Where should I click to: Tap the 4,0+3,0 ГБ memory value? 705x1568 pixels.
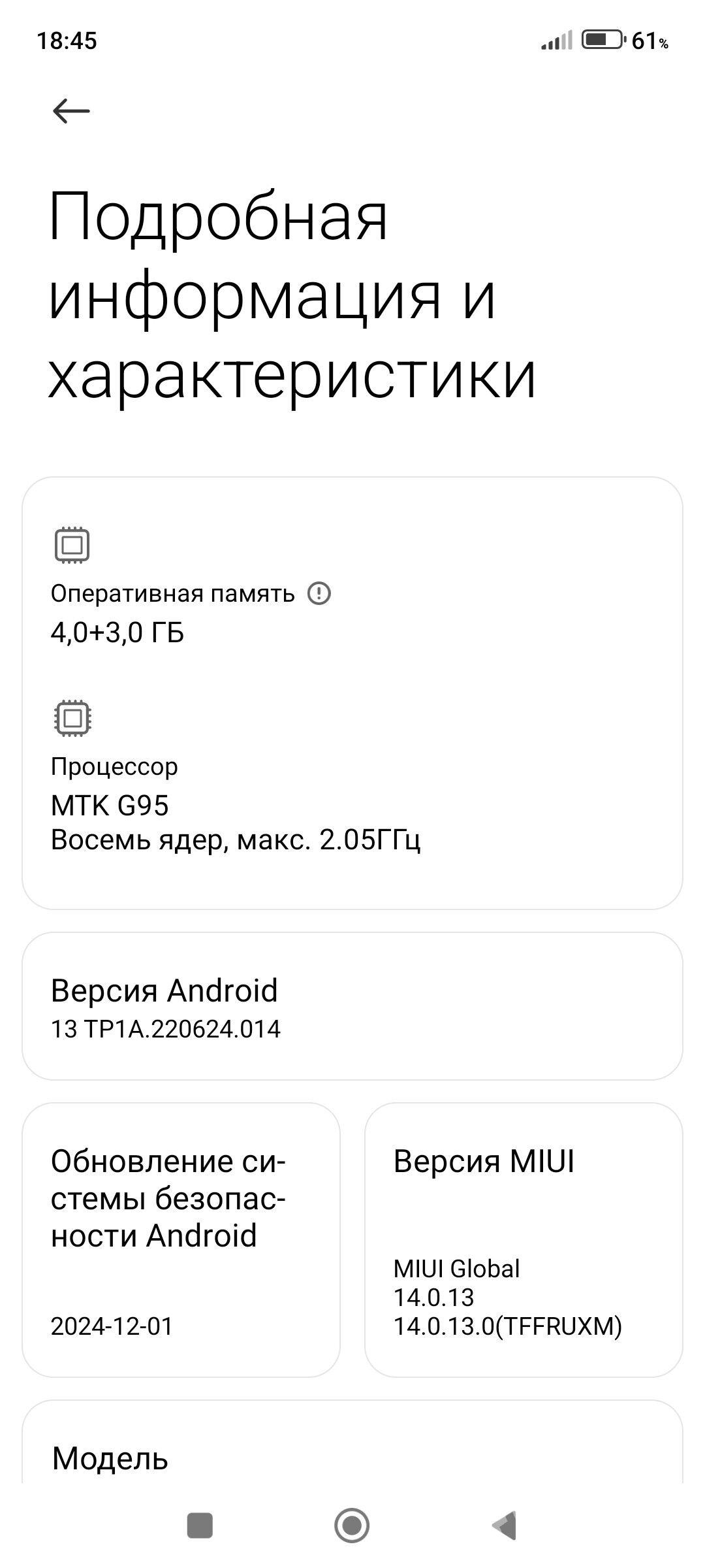tap(117, 632)
